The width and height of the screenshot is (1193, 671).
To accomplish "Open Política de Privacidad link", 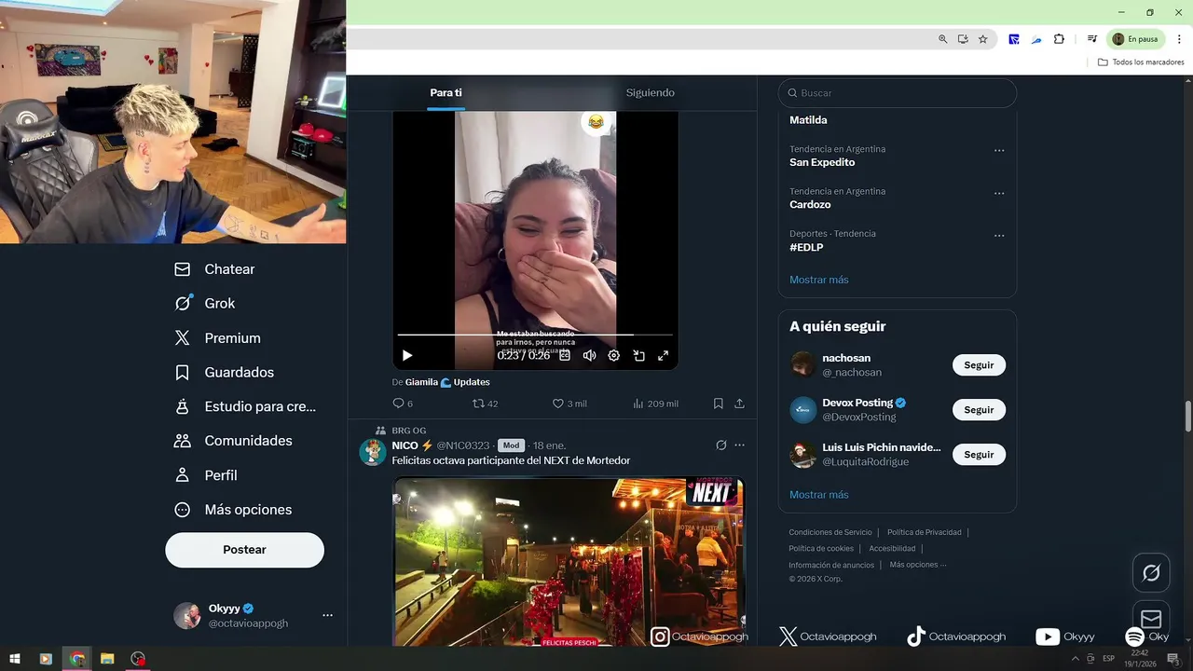I will (x=924, y=532).
